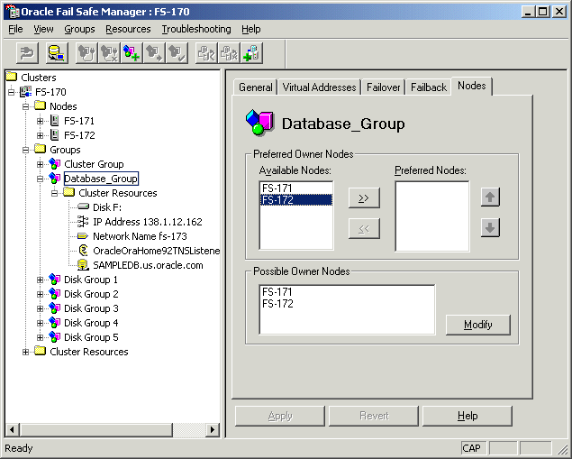Click the FS-171 node icon in the tree
This screenshot has height=459, width=572.
55,121
